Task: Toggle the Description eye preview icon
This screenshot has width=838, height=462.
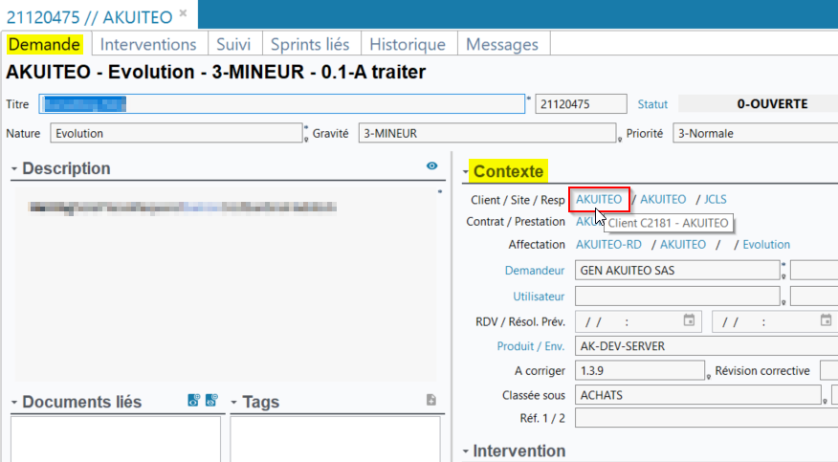Action: (431, 166)
